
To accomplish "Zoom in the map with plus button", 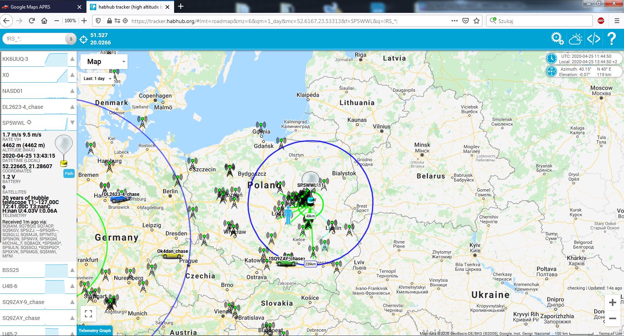I will (613, 302).
